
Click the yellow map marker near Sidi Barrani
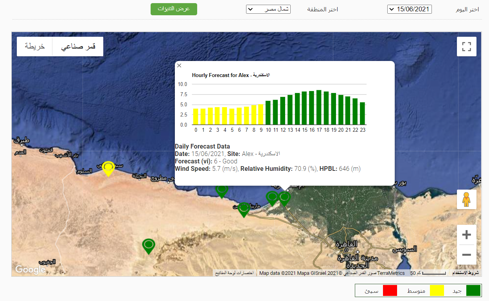click(x=108, y=168)
